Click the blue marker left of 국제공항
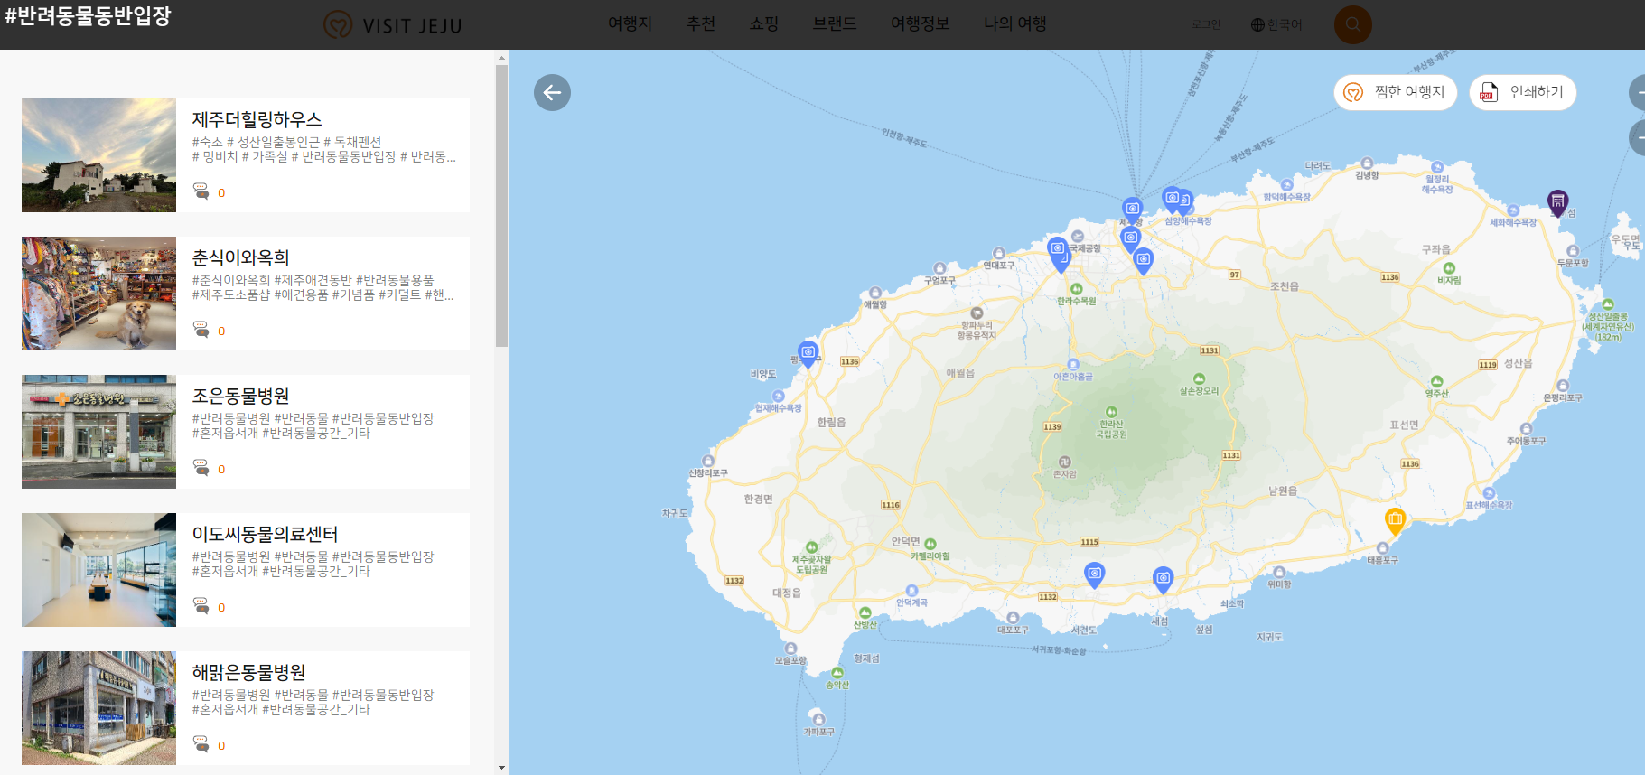1645x775 pixels. point(1058,249)
